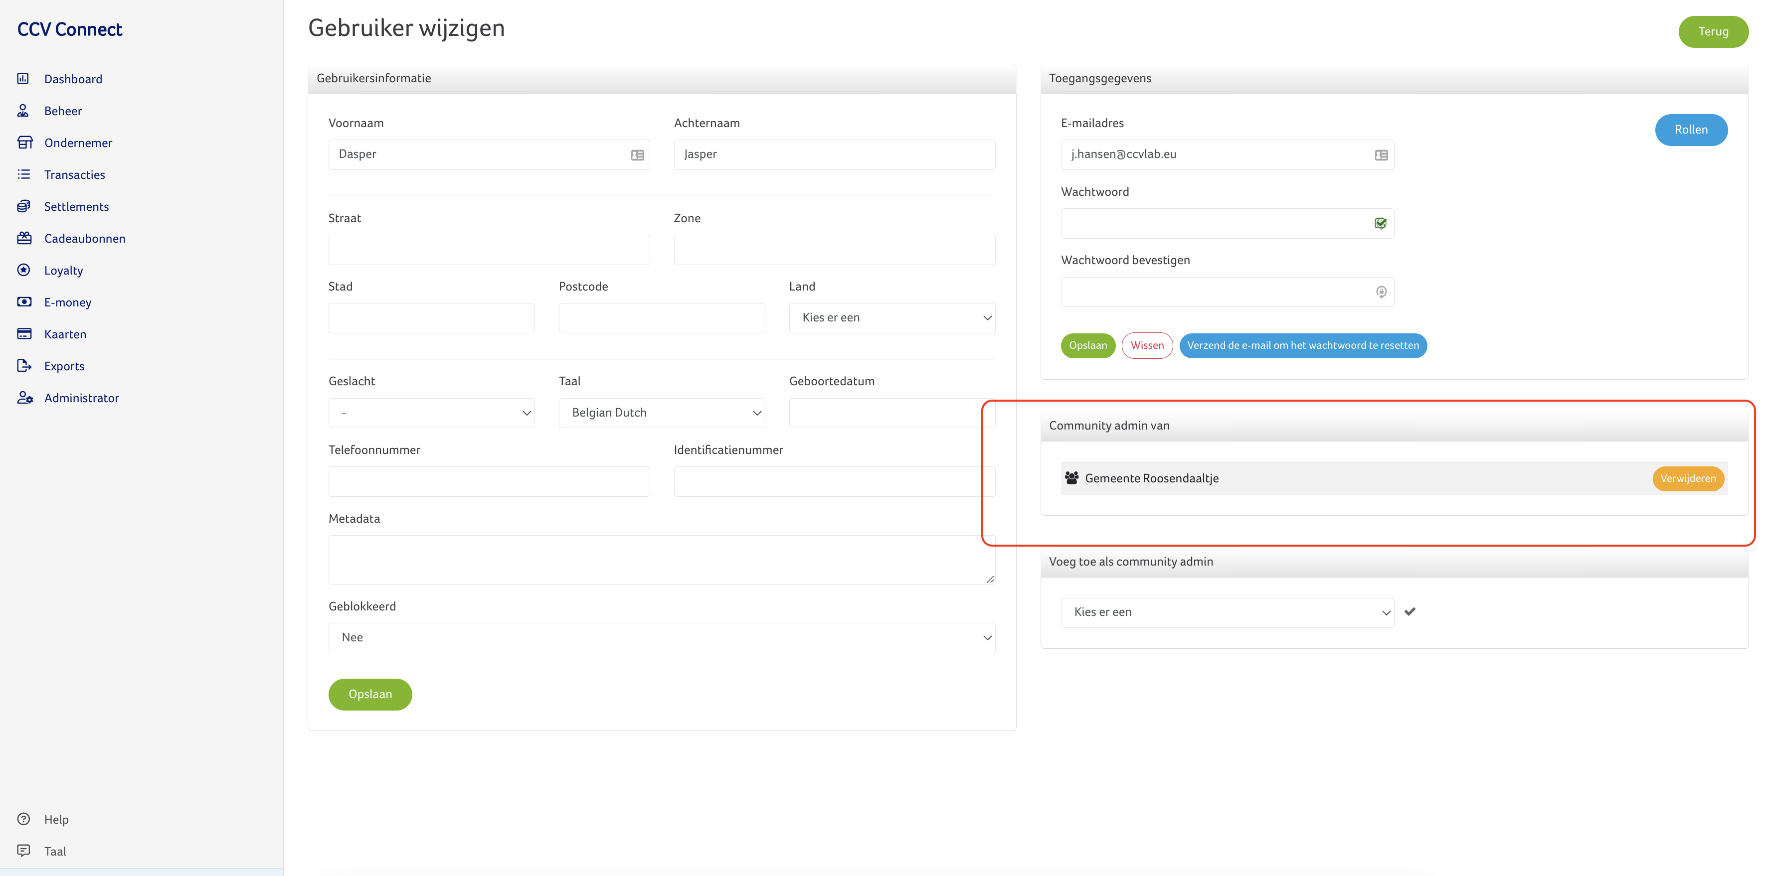Viewport: 1765px width, 876px height.
Task: Open the Taal language dropdown
Action: click(x=661, y=413)
